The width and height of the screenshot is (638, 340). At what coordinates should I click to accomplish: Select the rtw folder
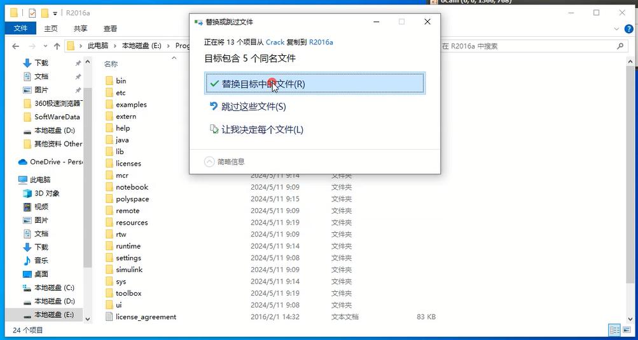pyautogui.click(x=121, y=234)
